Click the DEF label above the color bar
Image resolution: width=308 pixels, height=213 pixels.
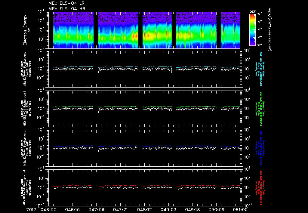coord(252,12)
